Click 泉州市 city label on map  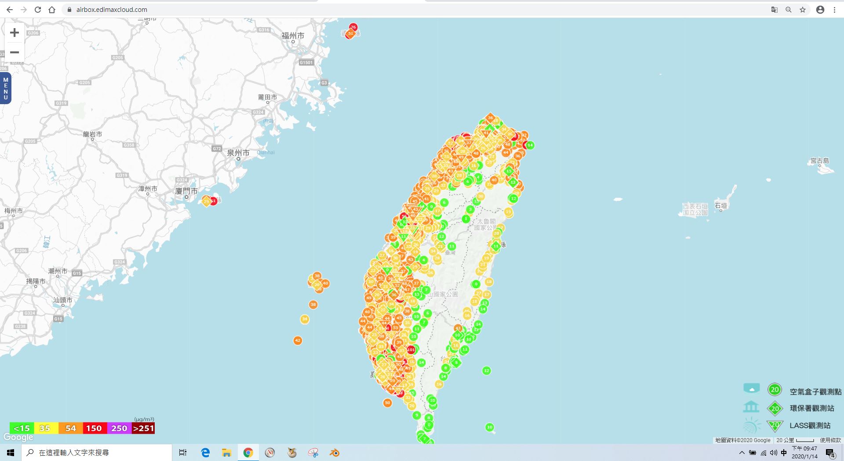[x=238, y=153]
